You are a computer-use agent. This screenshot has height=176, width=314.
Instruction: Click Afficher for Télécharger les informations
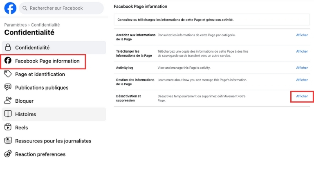click(302, 51)
